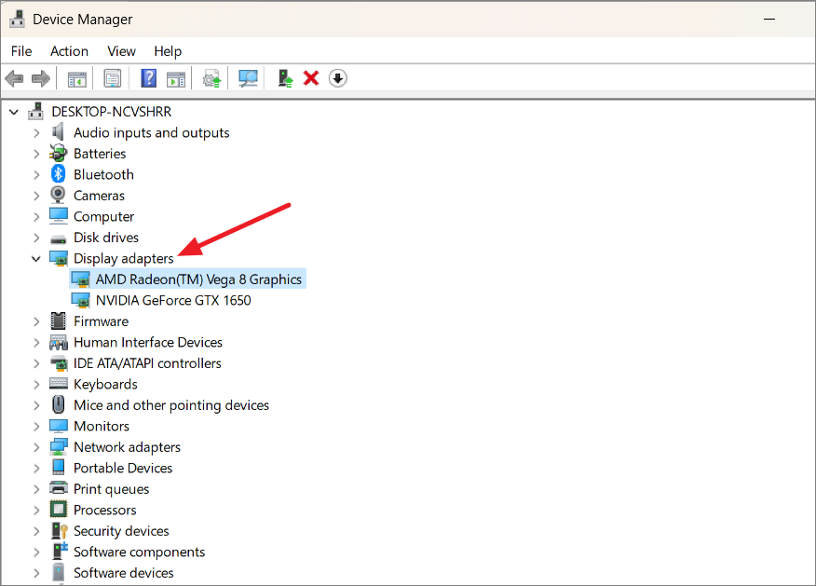Image resolution: width=816 pixels, height=586 pixels.
Task: Open the File menu
Action: (21, 51)
